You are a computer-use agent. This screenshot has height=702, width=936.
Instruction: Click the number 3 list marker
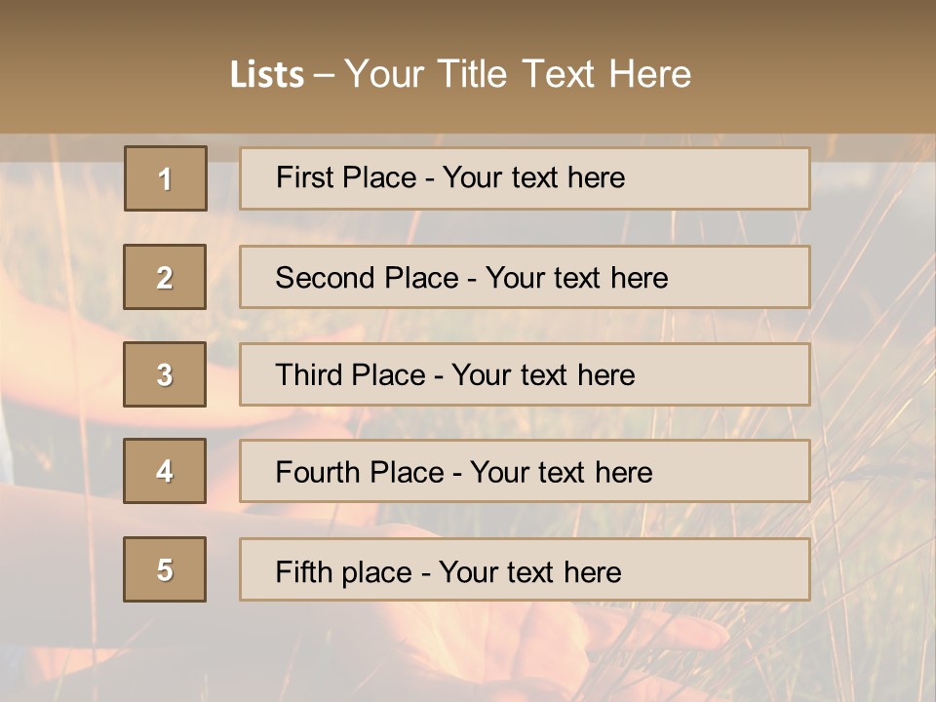165,374
